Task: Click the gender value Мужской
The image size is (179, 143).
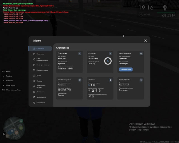Action: coord(61,64)
